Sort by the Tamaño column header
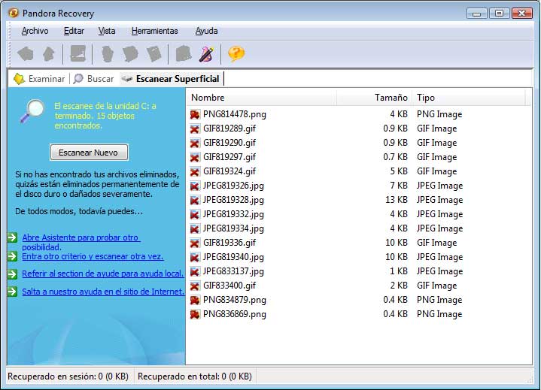 [374, 98]
